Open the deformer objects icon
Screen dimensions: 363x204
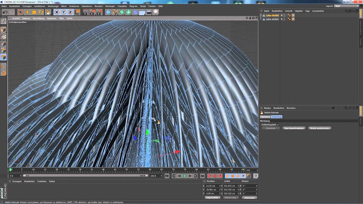point(135,12)
